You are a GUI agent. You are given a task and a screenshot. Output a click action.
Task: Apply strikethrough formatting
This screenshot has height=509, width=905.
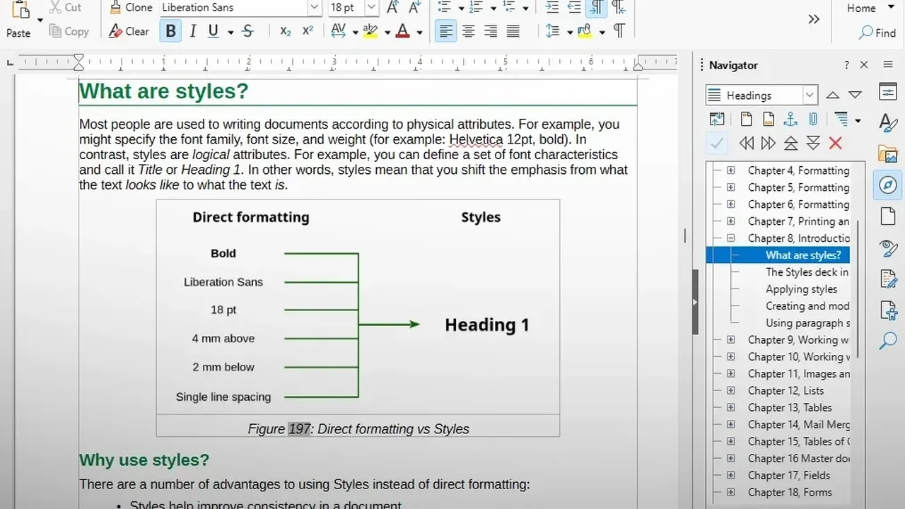point(247,31)
